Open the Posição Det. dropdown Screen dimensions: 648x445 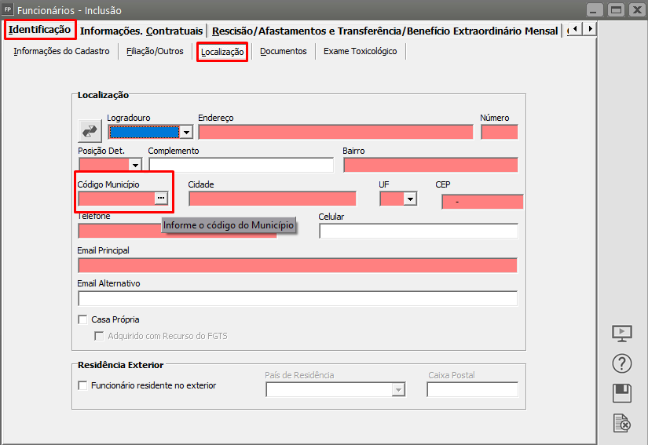tap(135, 165)
